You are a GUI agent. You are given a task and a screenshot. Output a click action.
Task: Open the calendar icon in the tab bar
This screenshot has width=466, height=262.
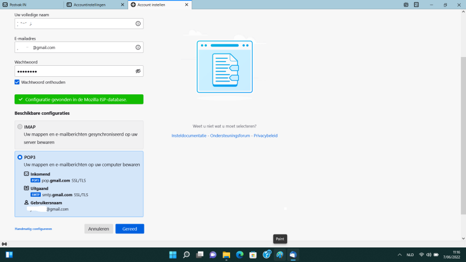(x=406, y=5)
